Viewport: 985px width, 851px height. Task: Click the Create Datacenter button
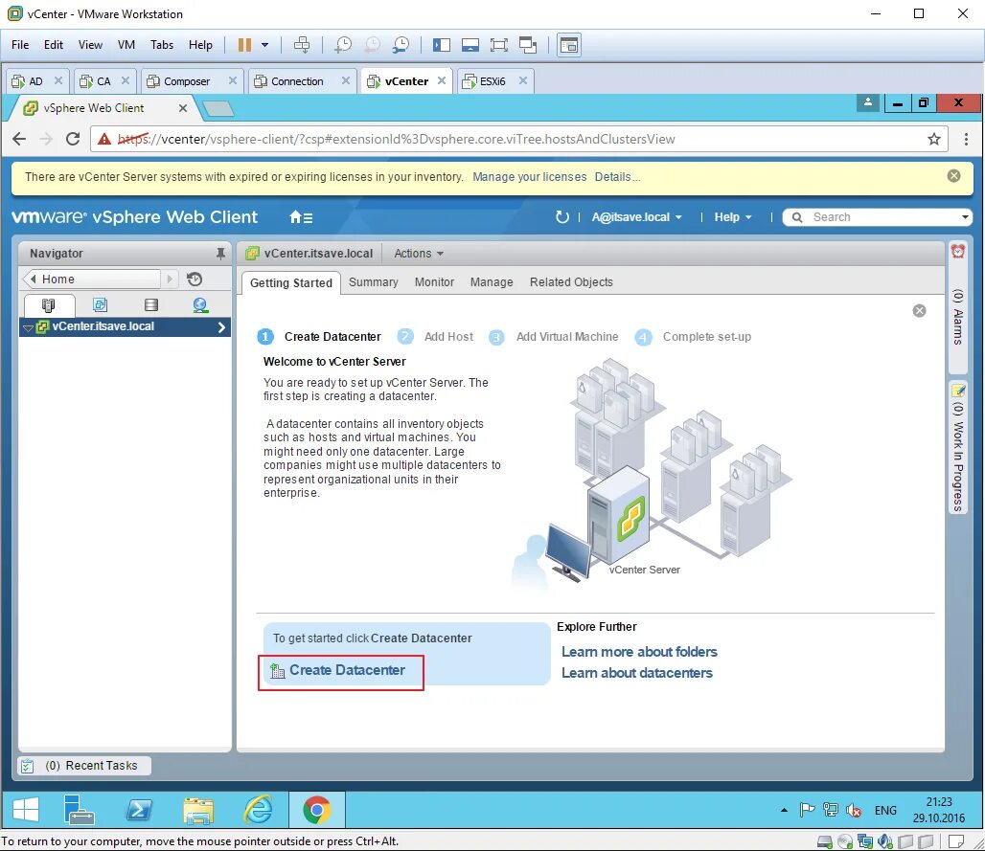click(340, 670)
